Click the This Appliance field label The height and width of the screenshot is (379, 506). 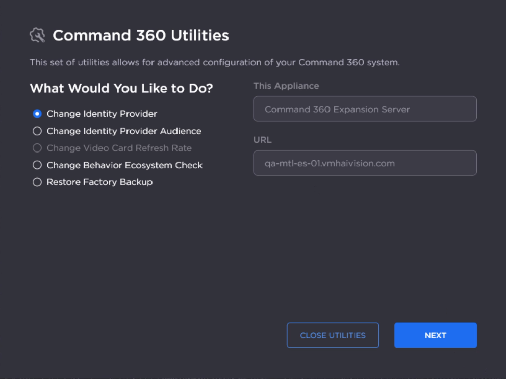(x=286, y=86)
